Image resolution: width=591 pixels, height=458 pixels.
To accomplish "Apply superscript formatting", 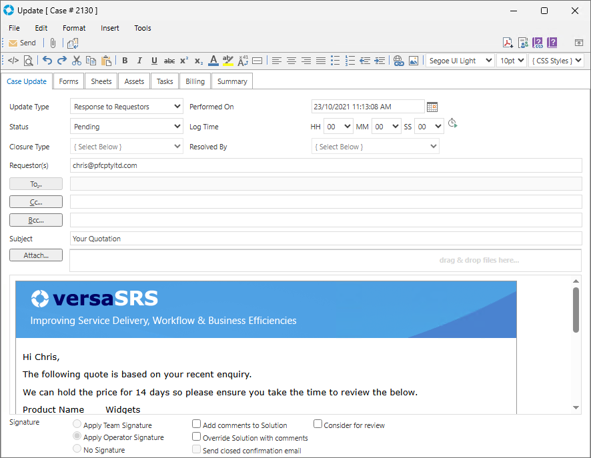I will point(184,60).
